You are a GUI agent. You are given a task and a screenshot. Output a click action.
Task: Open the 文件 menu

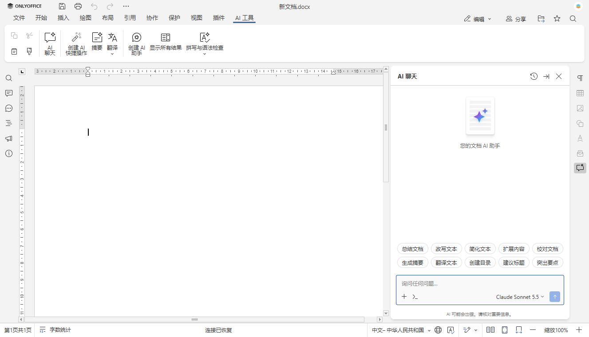19,18
